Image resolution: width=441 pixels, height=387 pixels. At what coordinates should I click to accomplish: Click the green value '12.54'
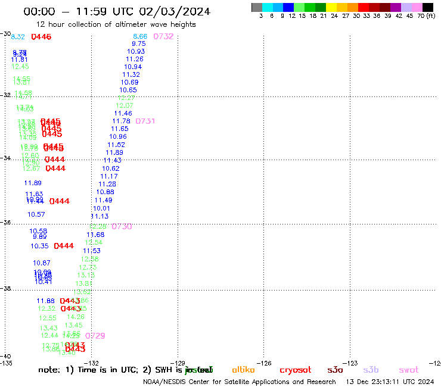point(94,242)
